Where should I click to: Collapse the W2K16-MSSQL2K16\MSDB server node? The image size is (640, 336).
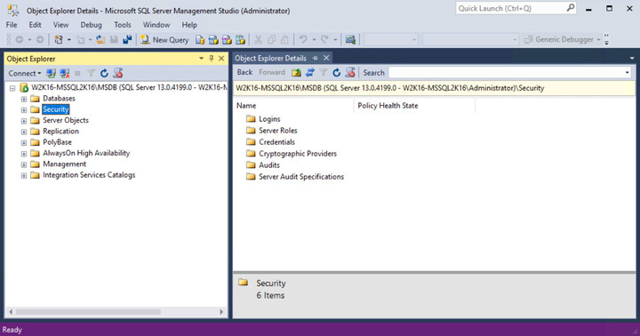pyautogui.click(x=12, y=88)
